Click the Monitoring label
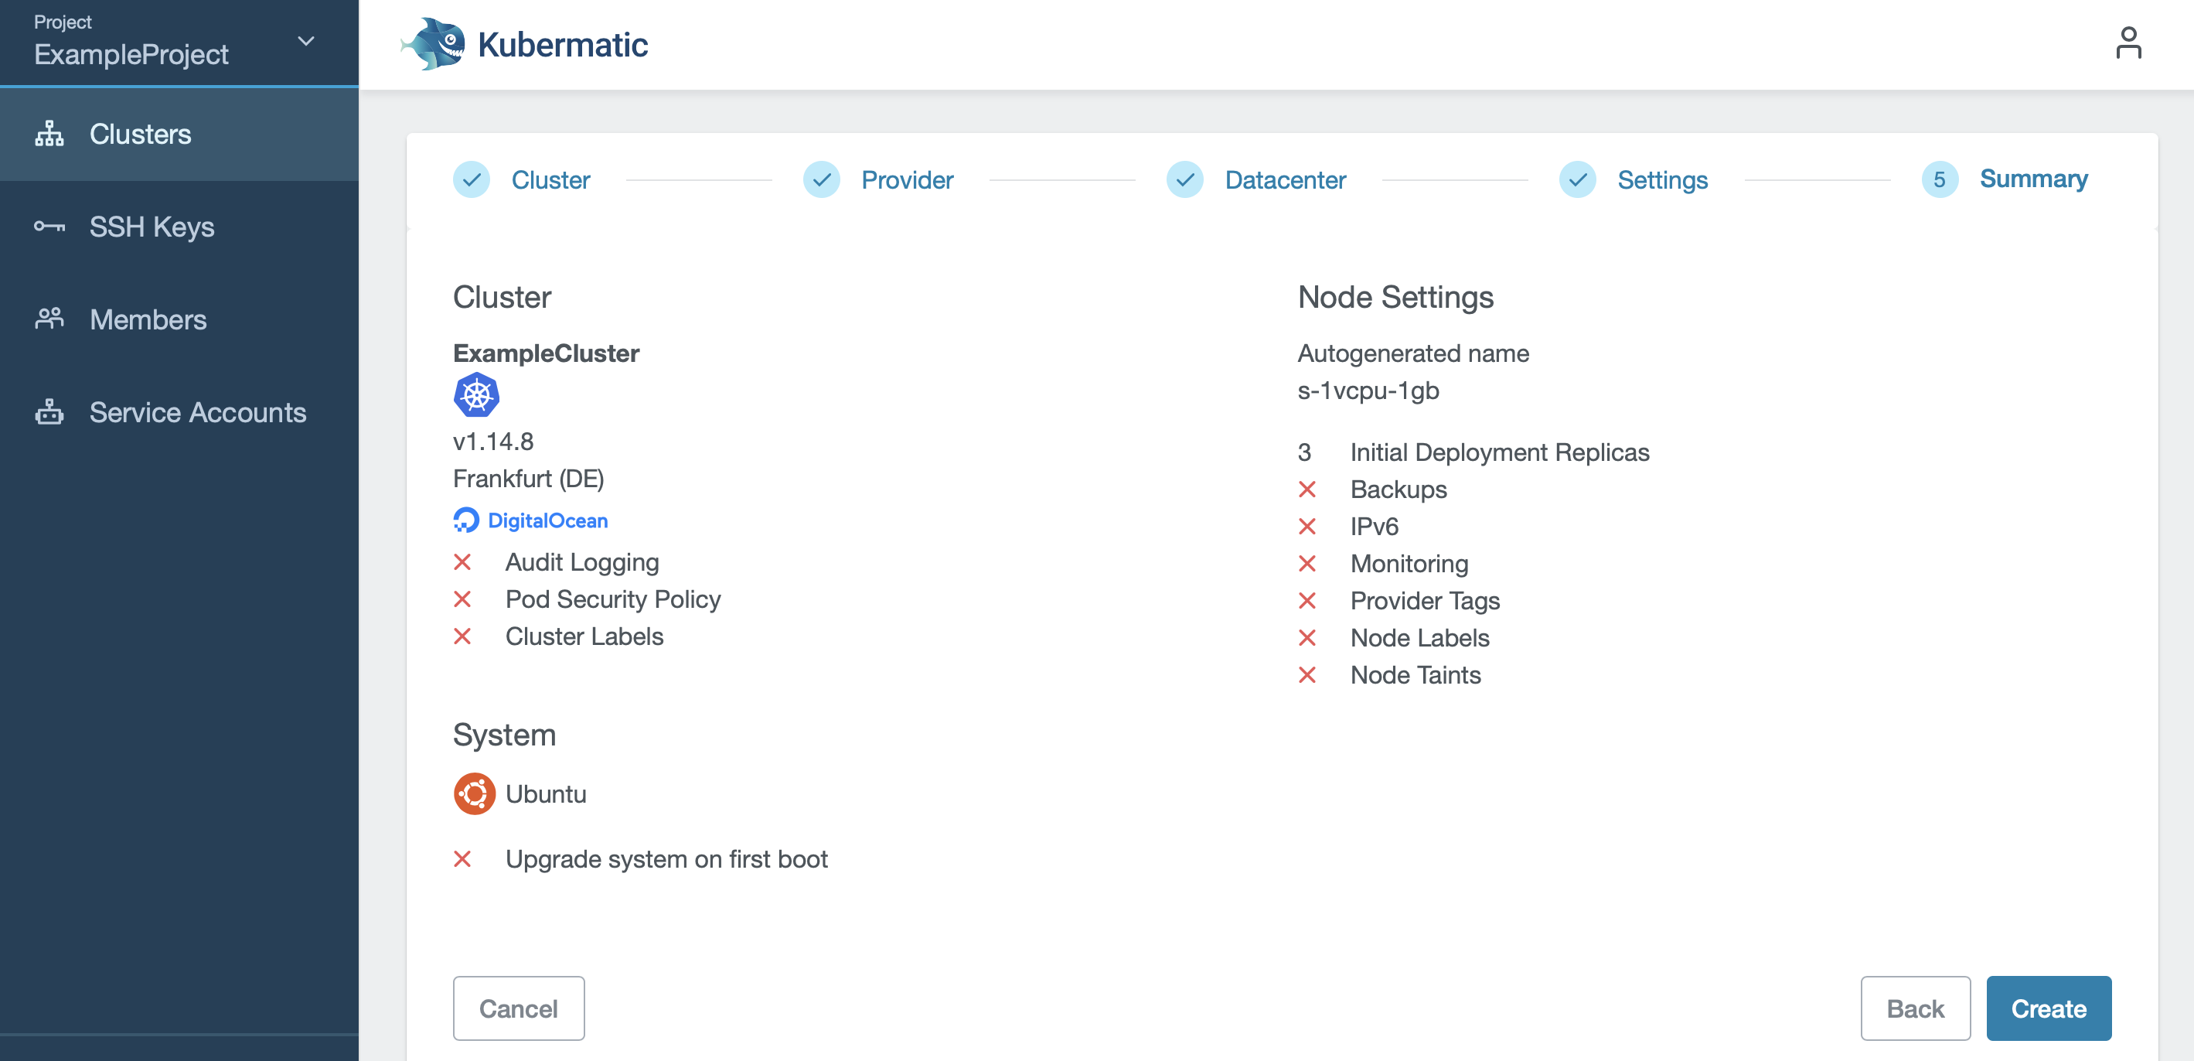This screenshot has height=1061, width=2194. tap(1409, 565)
